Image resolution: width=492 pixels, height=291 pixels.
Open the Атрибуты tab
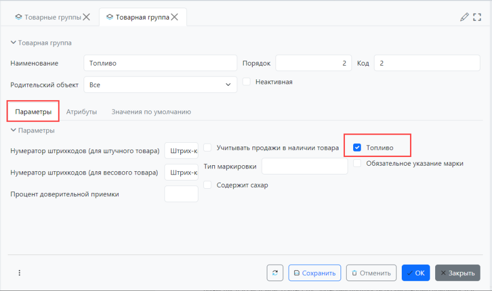tap(81, 112)
